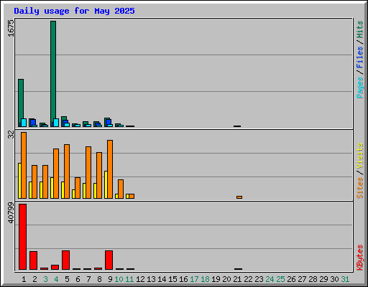Click the chart title 'Daily usage for May 2025'
The image size is (368, 287).
[x=74, y=11]
